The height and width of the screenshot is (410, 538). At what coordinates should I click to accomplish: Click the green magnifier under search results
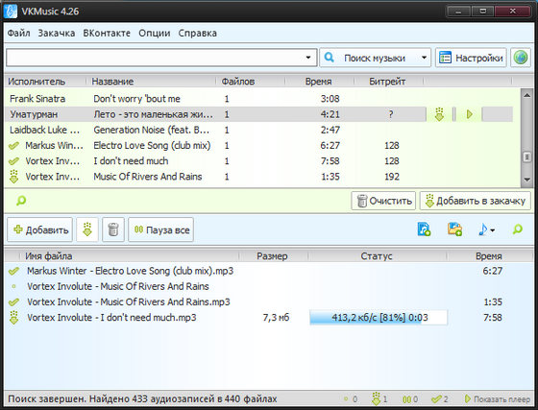pyautogui.click(x=21, y=201)
